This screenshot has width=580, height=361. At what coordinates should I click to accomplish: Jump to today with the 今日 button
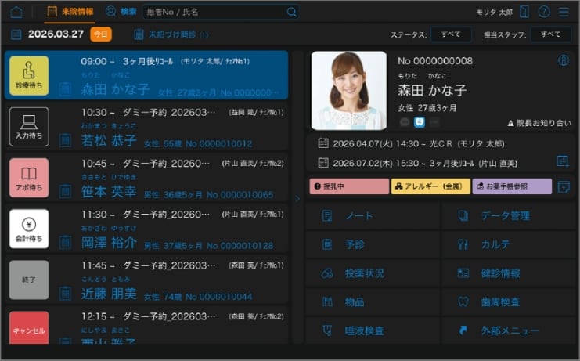[101, 34]
